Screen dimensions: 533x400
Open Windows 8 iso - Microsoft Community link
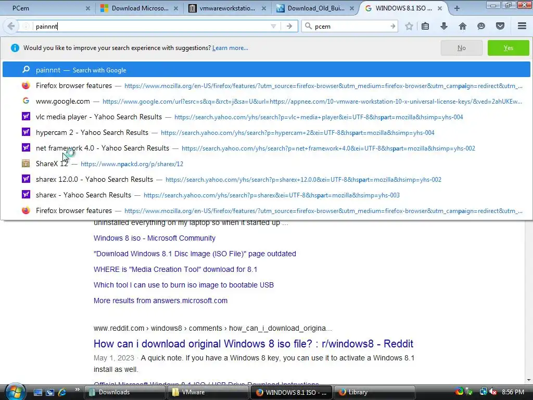tap(154, 238)
